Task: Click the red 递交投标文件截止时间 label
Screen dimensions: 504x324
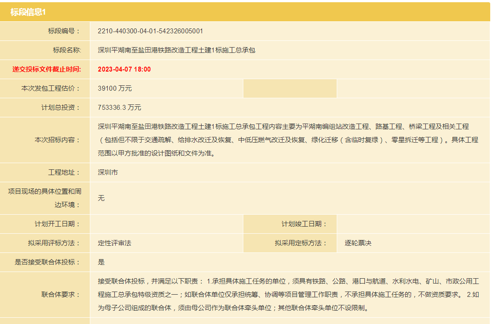Action: coord(47,69)
